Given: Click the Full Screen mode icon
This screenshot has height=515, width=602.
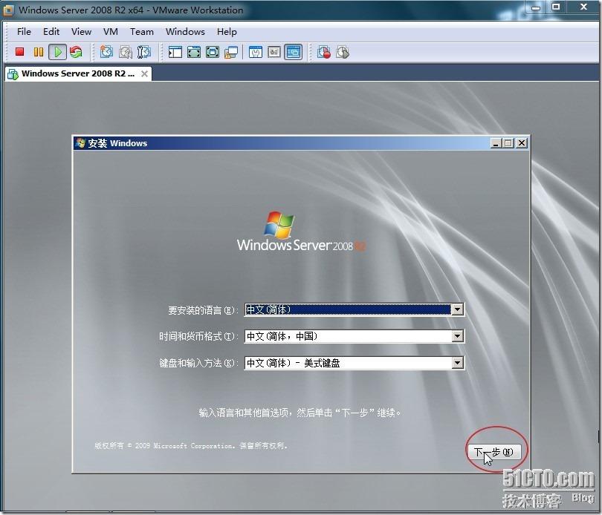Looking at the screenshot, I should coord(194,52).
